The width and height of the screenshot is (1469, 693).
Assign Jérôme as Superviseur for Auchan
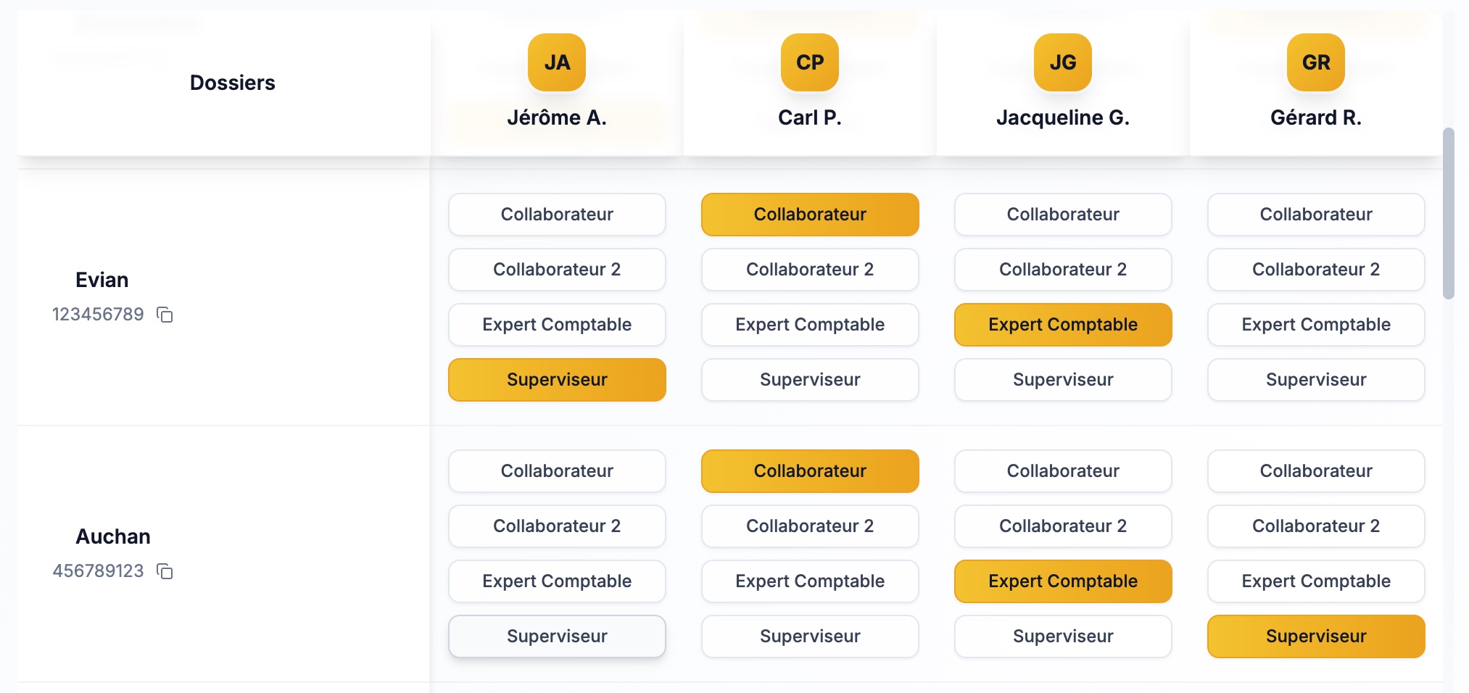557,636
